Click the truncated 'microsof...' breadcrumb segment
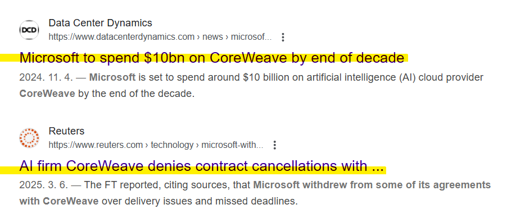This screenshot has height=223, width=516. click(251, 37)
